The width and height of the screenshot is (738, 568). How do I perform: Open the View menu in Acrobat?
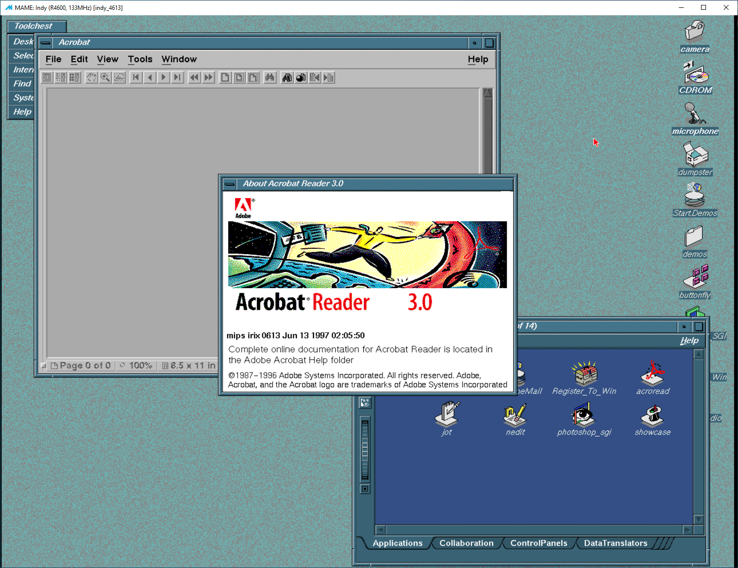(107, 59)
